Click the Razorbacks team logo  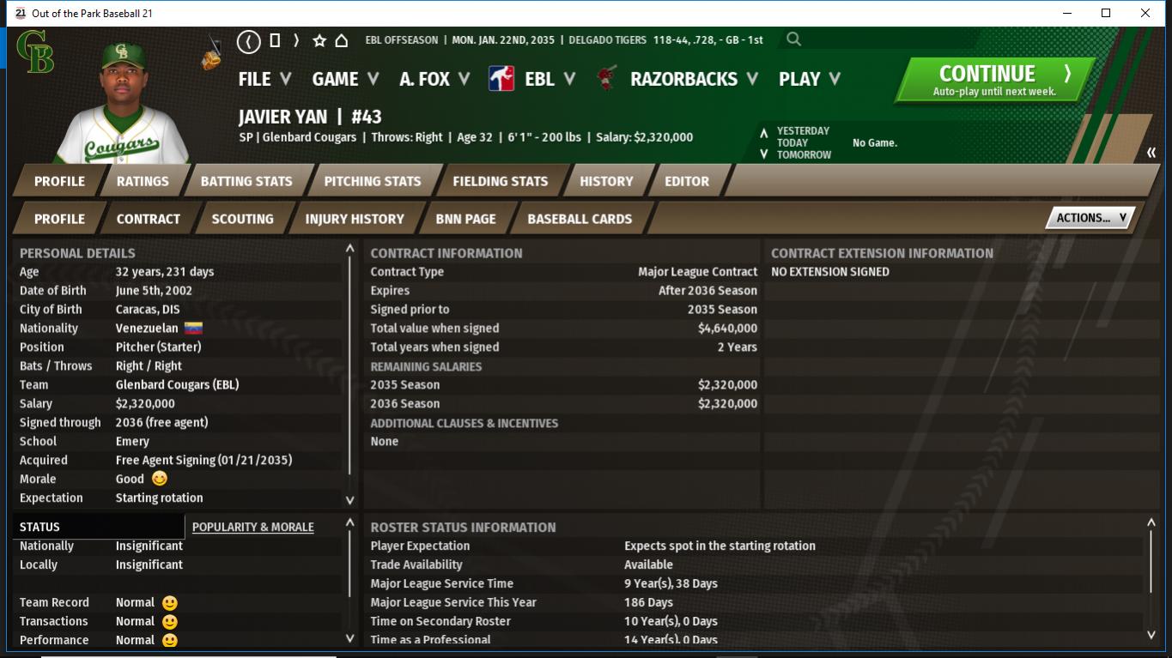(x=607, y=79)
